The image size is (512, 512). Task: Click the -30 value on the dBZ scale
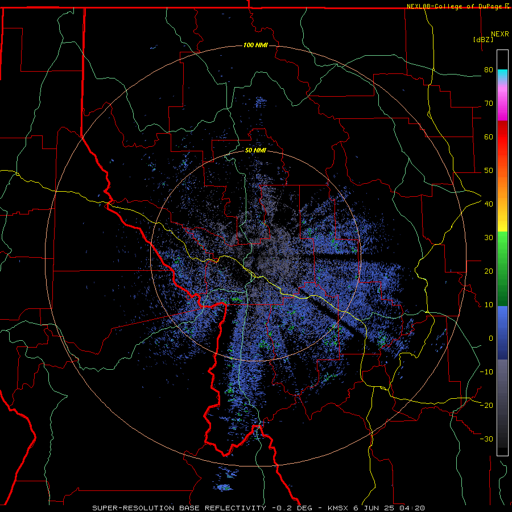coord(486,439)
